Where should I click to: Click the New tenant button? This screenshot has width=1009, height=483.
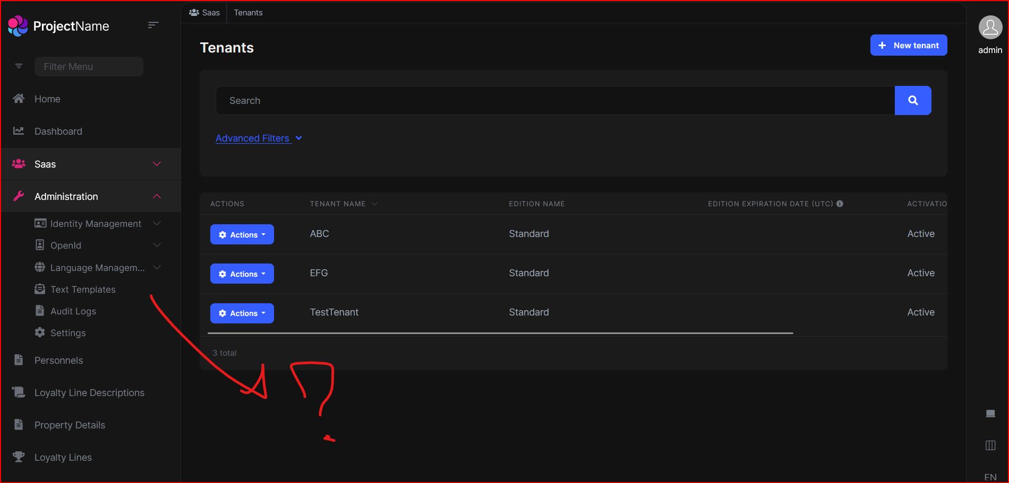pyautogui.click(x=908, y=45)
